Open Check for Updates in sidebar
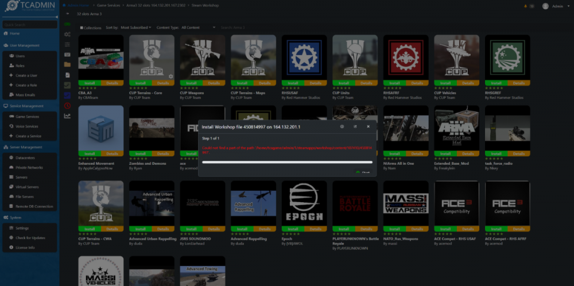The image size is (574, 286). [30, 238]
